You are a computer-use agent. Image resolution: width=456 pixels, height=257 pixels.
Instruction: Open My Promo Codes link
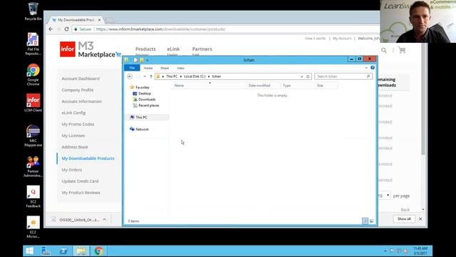(78, 124)
